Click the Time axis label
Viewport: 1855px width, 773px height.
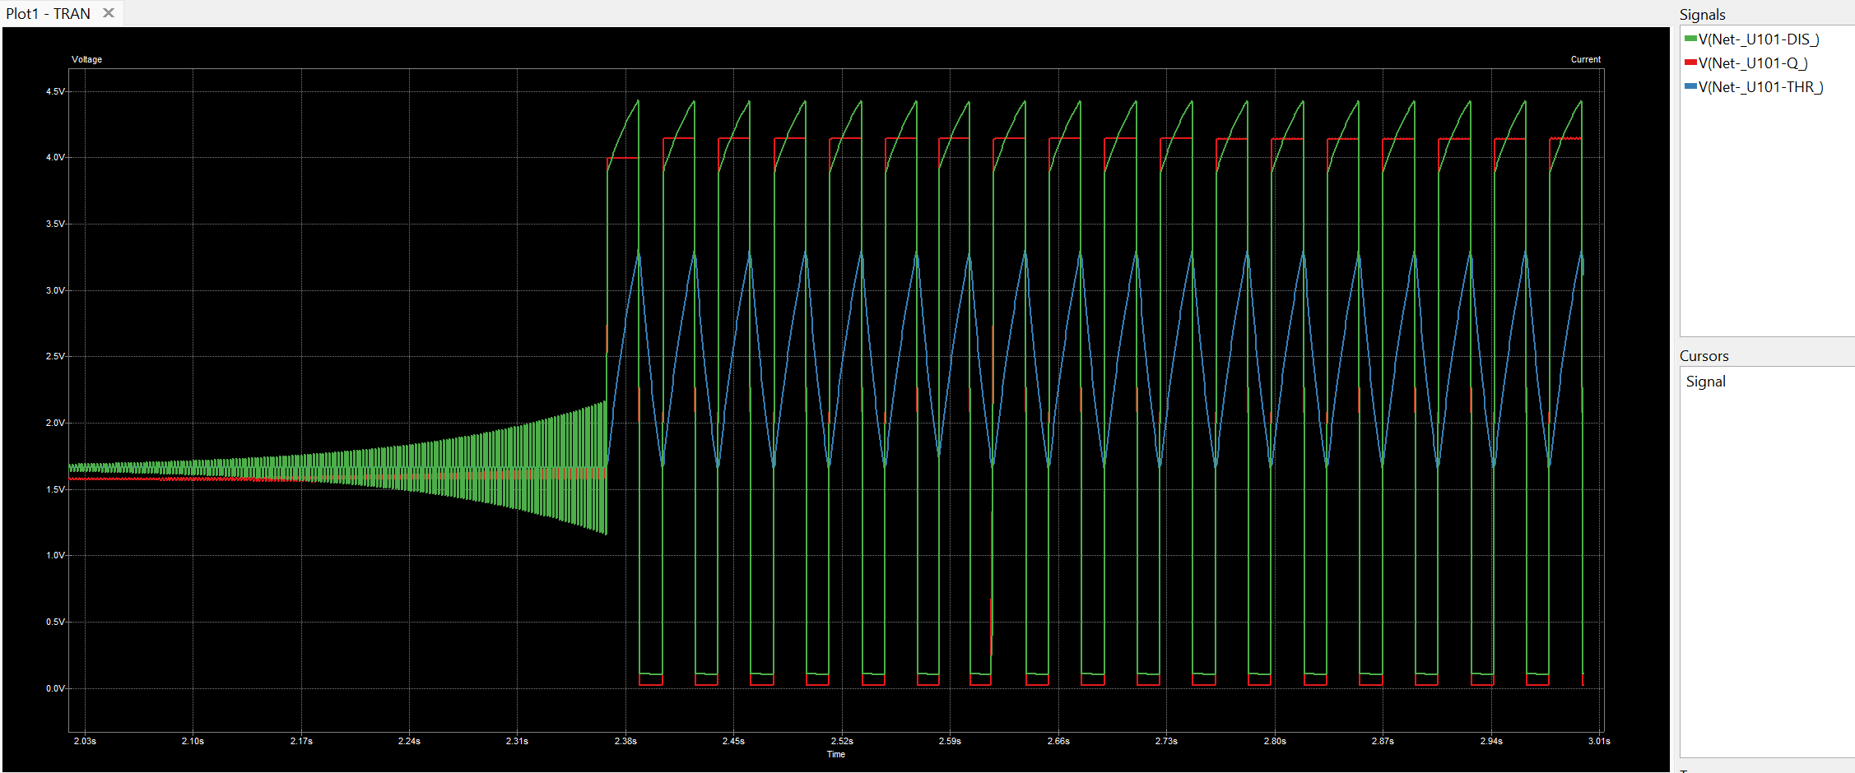click(x=835, y=754)
